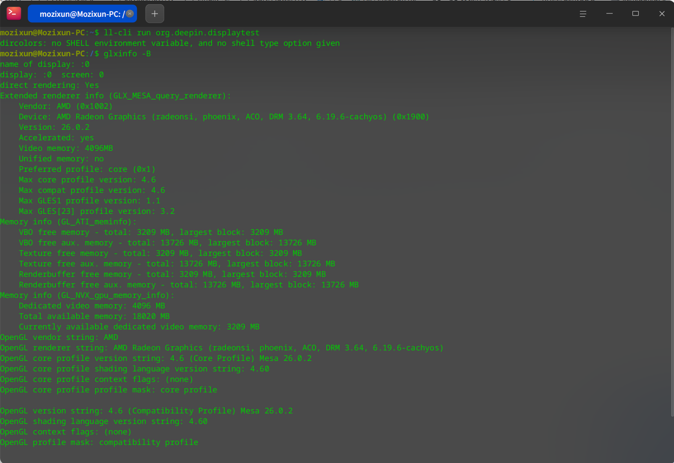Screen dimensions: 674x463
Task: Click the 'Memory info (GL_ATI_meminfo)' heading
Action: (x=68, y=222)
